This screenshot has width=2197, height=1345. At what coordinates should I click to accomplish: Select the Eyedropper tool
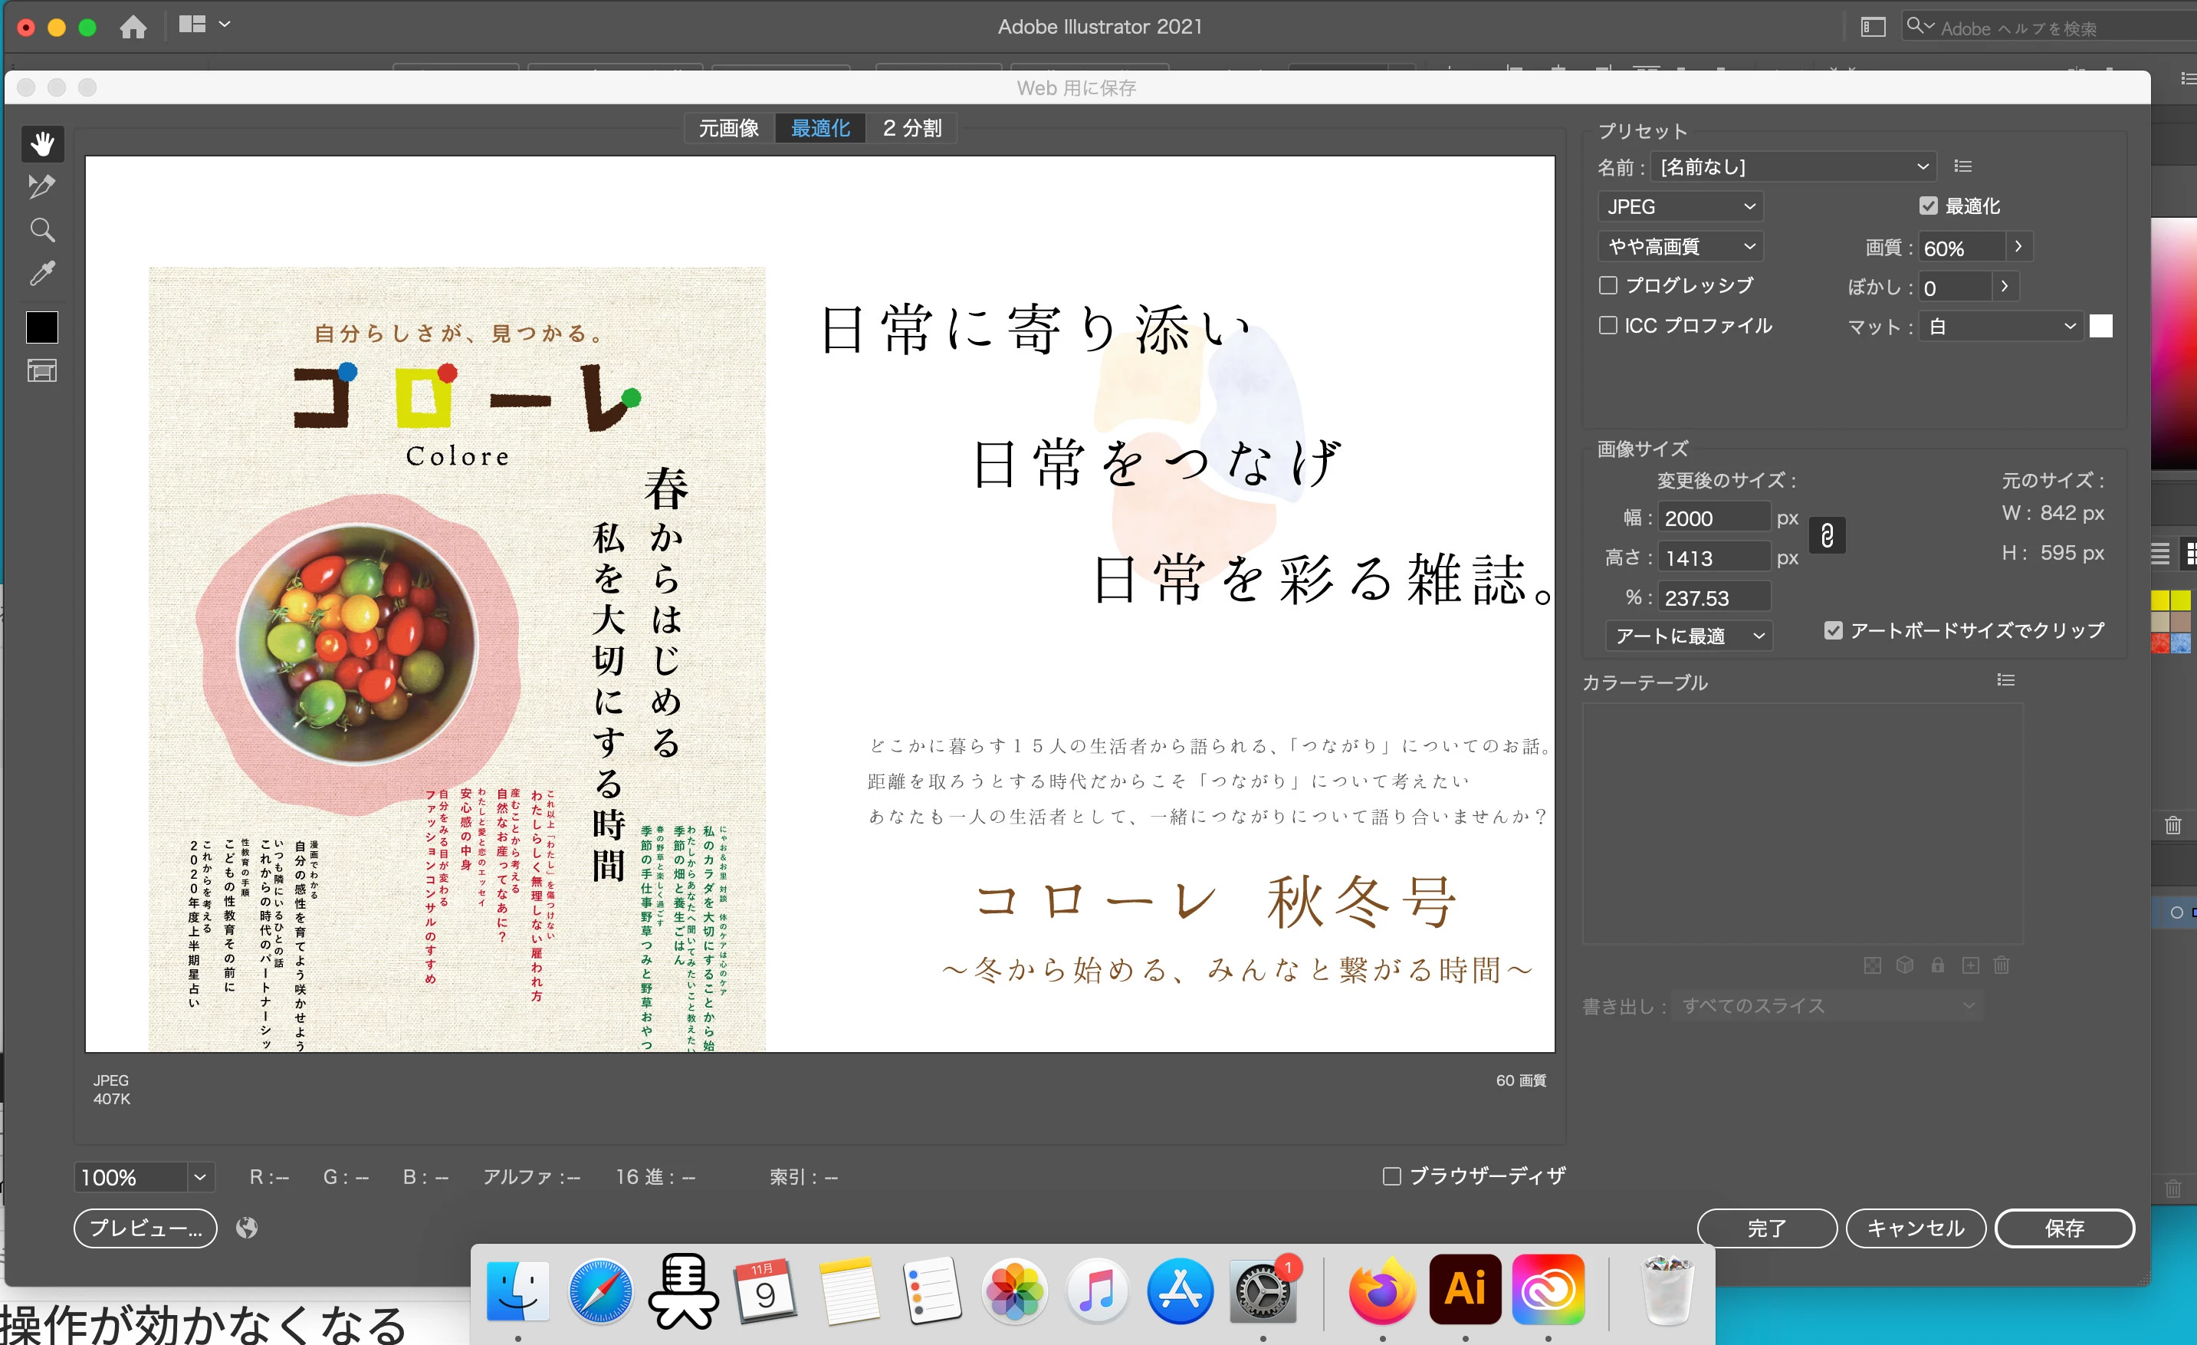pyautogui.click(x=42, y=274)
